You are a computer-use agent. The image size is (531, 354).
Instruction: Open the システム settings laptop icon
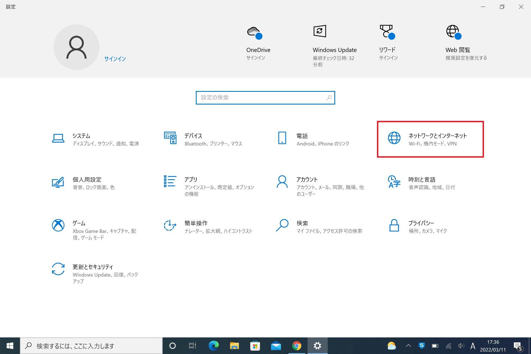58,138
